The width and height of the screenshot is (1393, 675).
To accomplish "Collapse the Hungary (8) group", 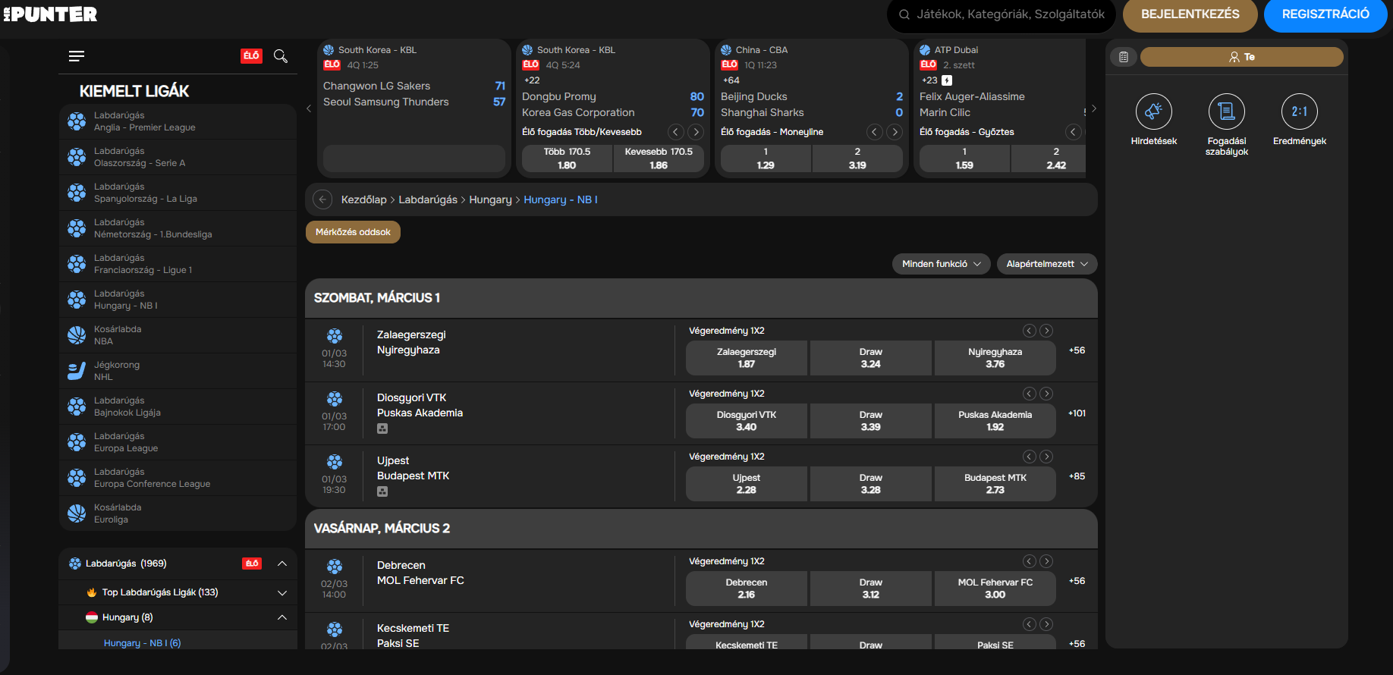I will pos(281,617).
